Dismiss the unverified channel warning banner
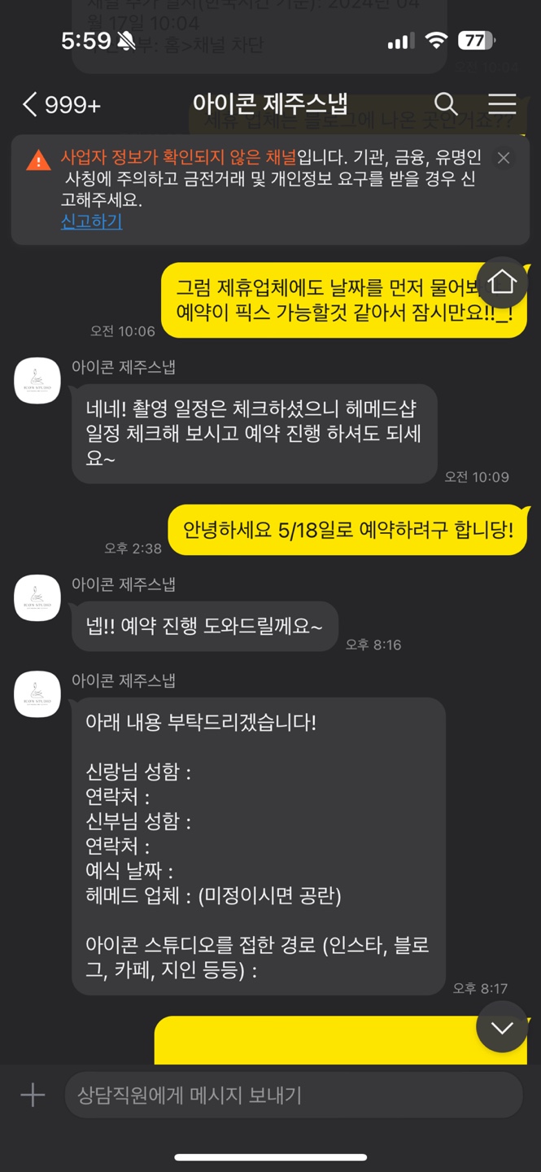541x1172 pixels. click(x=504, y=158)
